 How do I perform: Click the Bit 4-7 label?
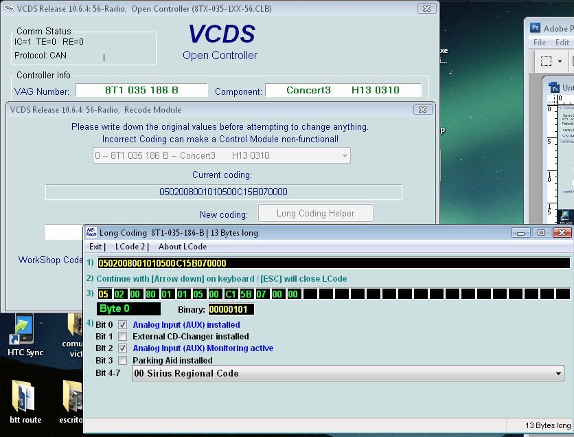click(108, 373)
